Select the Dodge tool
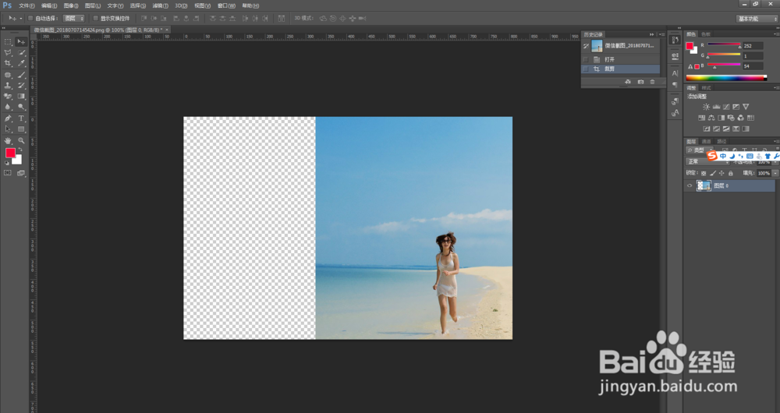This screenshot has height=413, width=780. (x=21, y=107)
